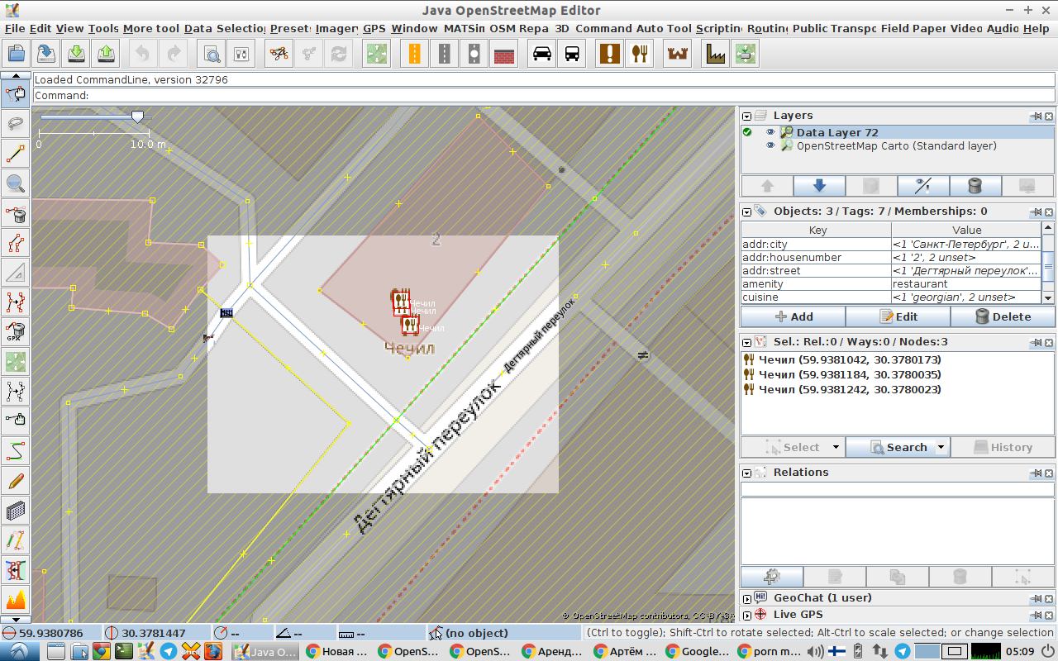1058x661 pixels.
Task: Click Search button in selection panel
Action: tap(898, 447)
